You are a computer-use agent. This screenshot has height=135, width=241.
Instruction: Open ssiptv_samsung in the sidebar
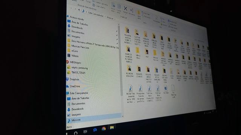78,67
